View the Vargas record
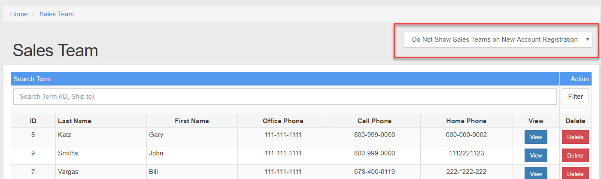 [x=536, y=173]
